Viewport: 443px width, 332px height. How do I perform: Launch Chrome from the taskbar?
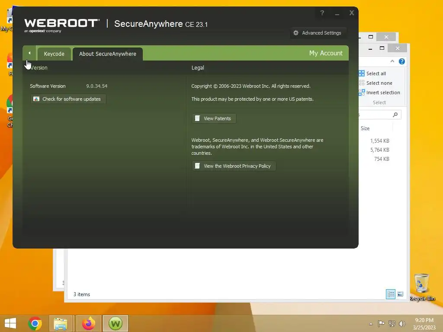coord(35,323)
